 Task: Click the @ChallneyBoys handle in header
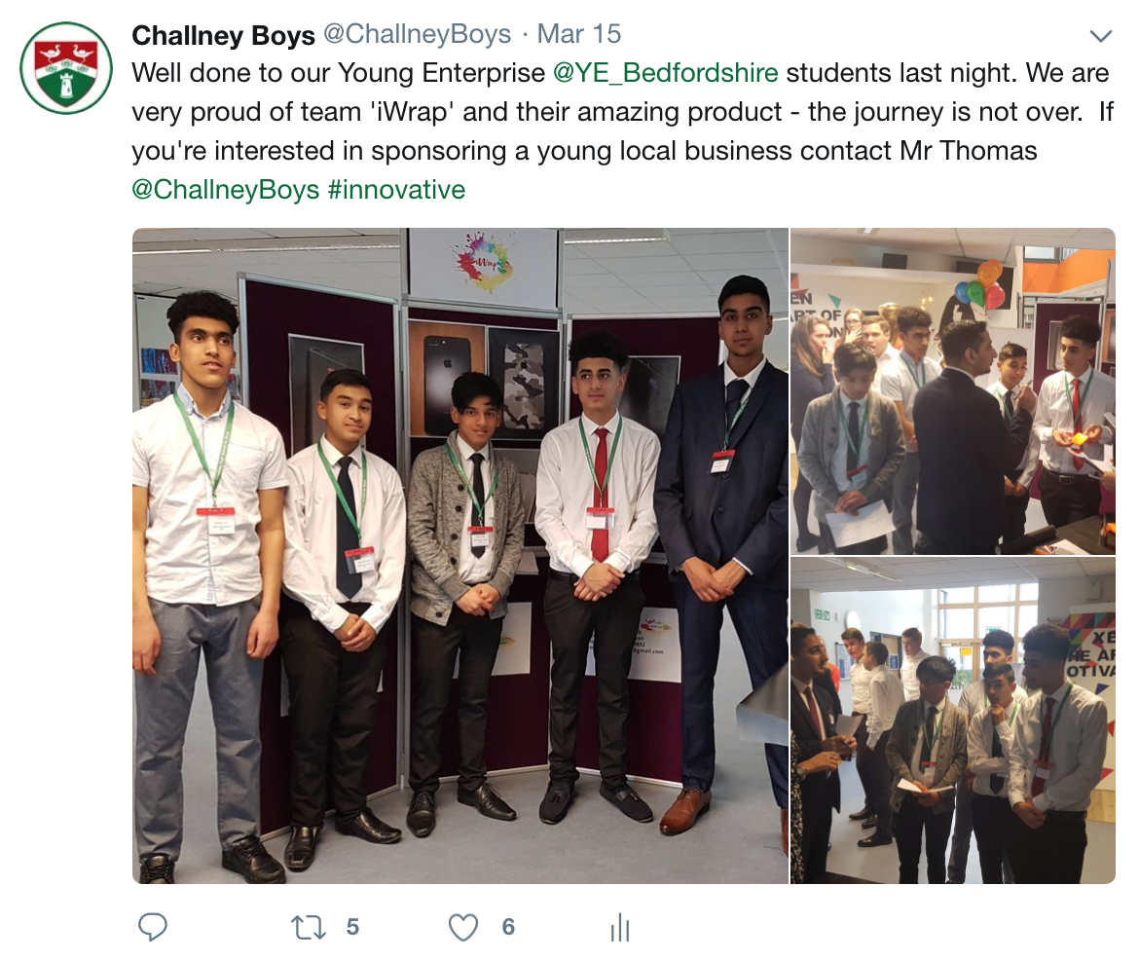(x=417, y=34)
